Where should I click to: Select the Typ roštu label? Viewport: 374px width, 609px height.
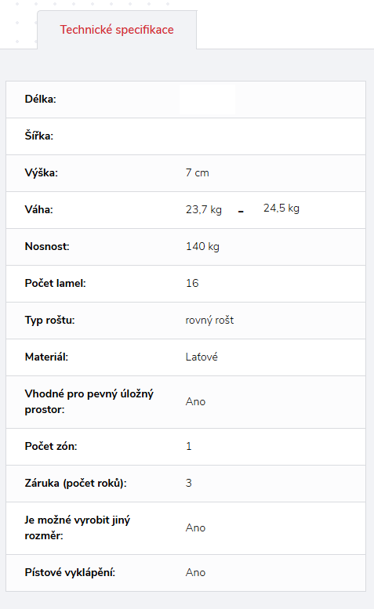[x=49, y=321]
